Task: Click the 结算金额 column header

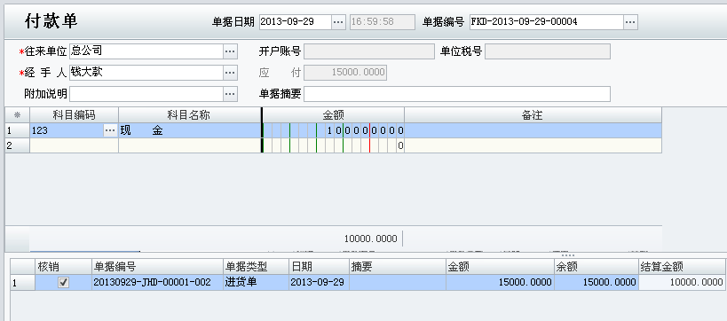Action: coord(682,266)
